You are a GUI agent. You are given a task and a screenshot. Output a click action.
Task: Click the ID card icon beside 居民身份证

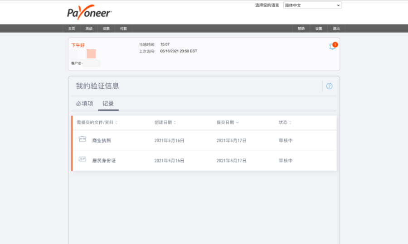(82, 159)
